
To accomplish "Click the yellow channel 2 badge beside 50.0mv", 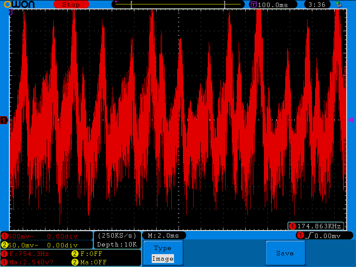I will click(4, 245).
